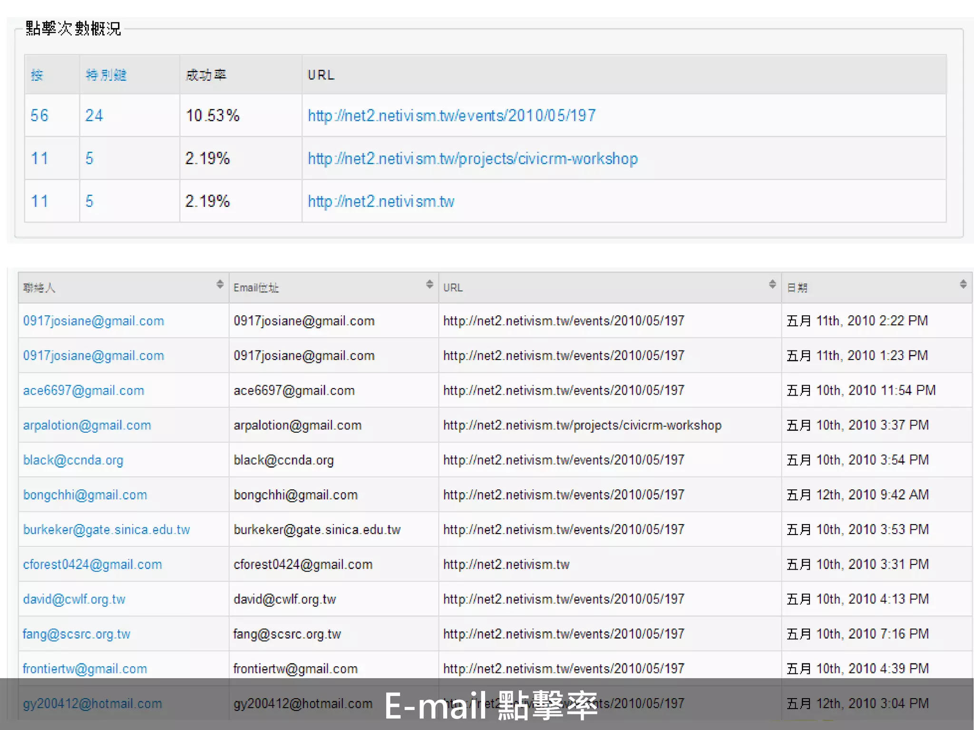Image resolution: width=974 pixels, height=730 pixels.
Task: Open contact ace6697@gmail.com
Action: click(x=84, y=390)
